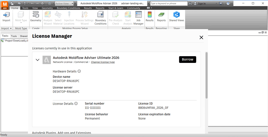
Task: Click the serial number 111-11111111
Action: (93, 108)
